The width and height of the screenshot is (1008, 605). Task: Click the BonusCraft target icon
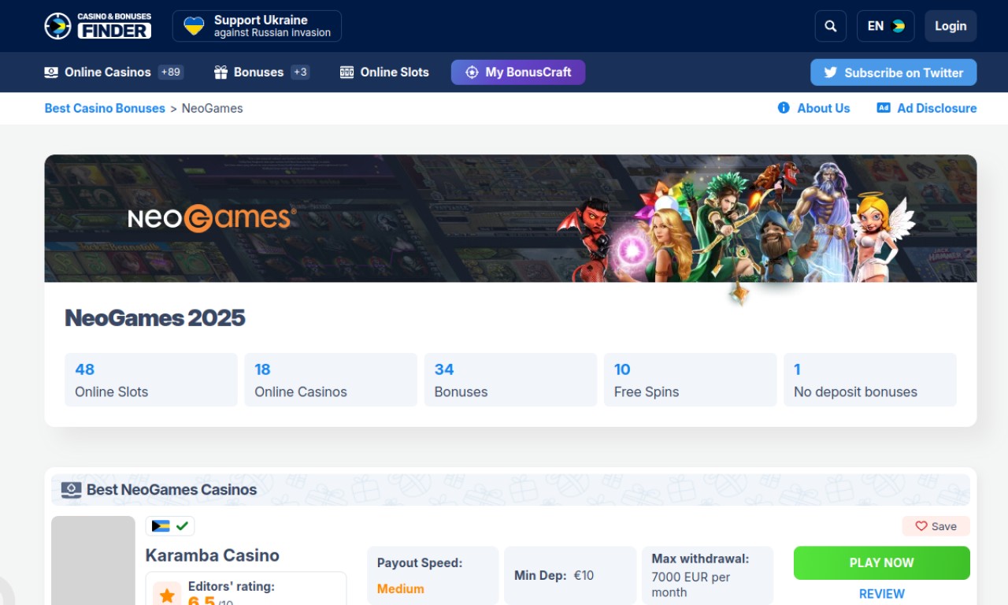click(x=472, y=72)
